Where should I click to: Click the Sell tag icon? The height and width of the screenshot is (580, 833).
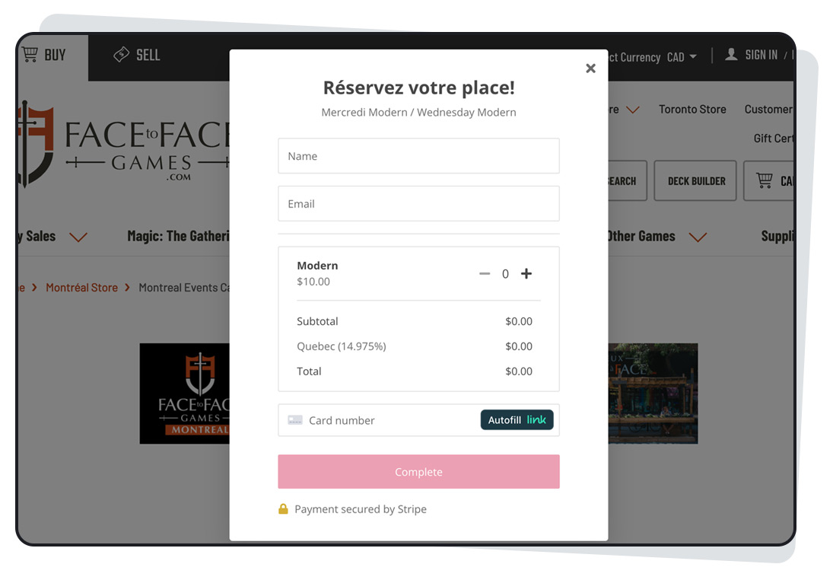(x=121, y=54)
